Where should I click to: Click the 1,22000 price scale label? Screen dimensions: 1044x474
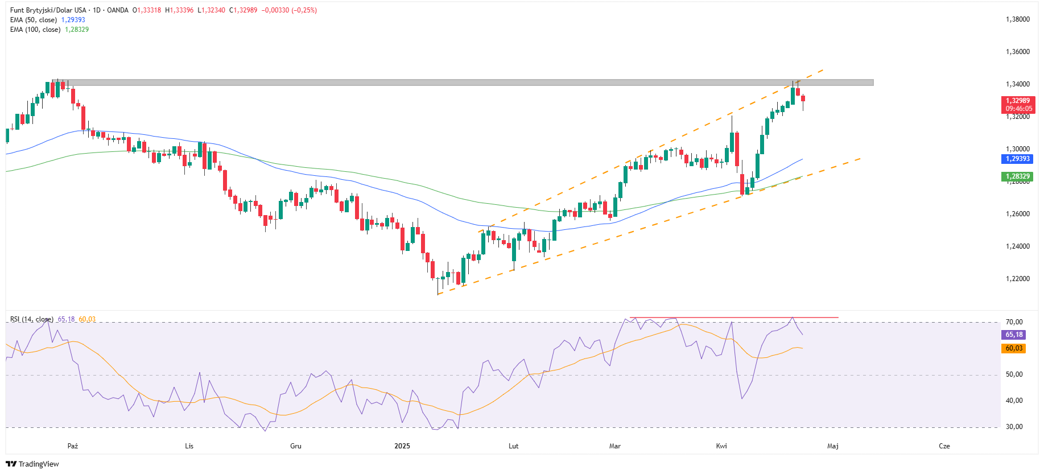pos(1018,279)
